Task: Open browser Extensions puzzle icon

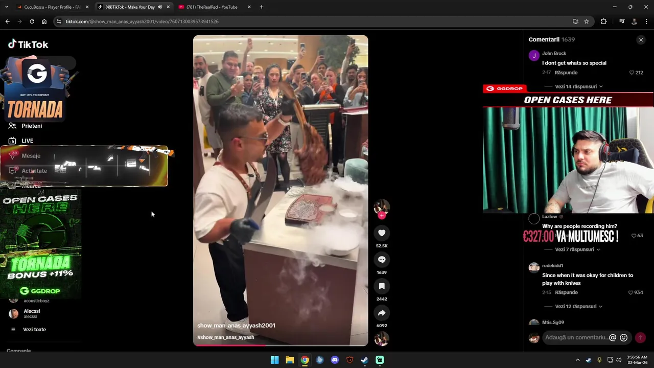Action: 603,21
